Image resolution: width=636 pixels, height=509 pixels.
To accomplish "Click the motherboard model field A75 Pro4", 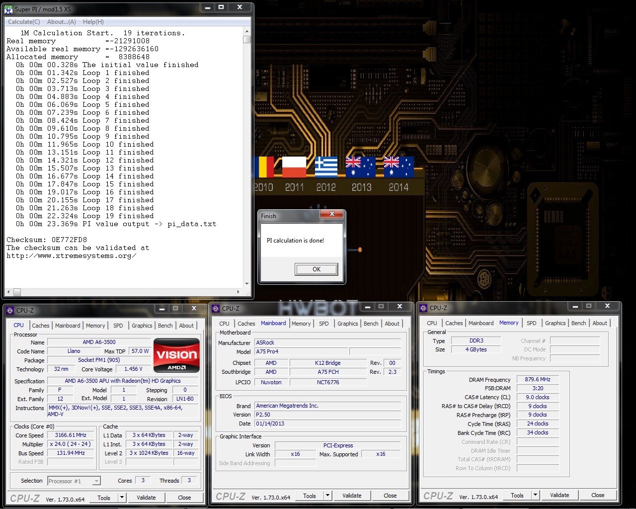I will coord(302,351).
